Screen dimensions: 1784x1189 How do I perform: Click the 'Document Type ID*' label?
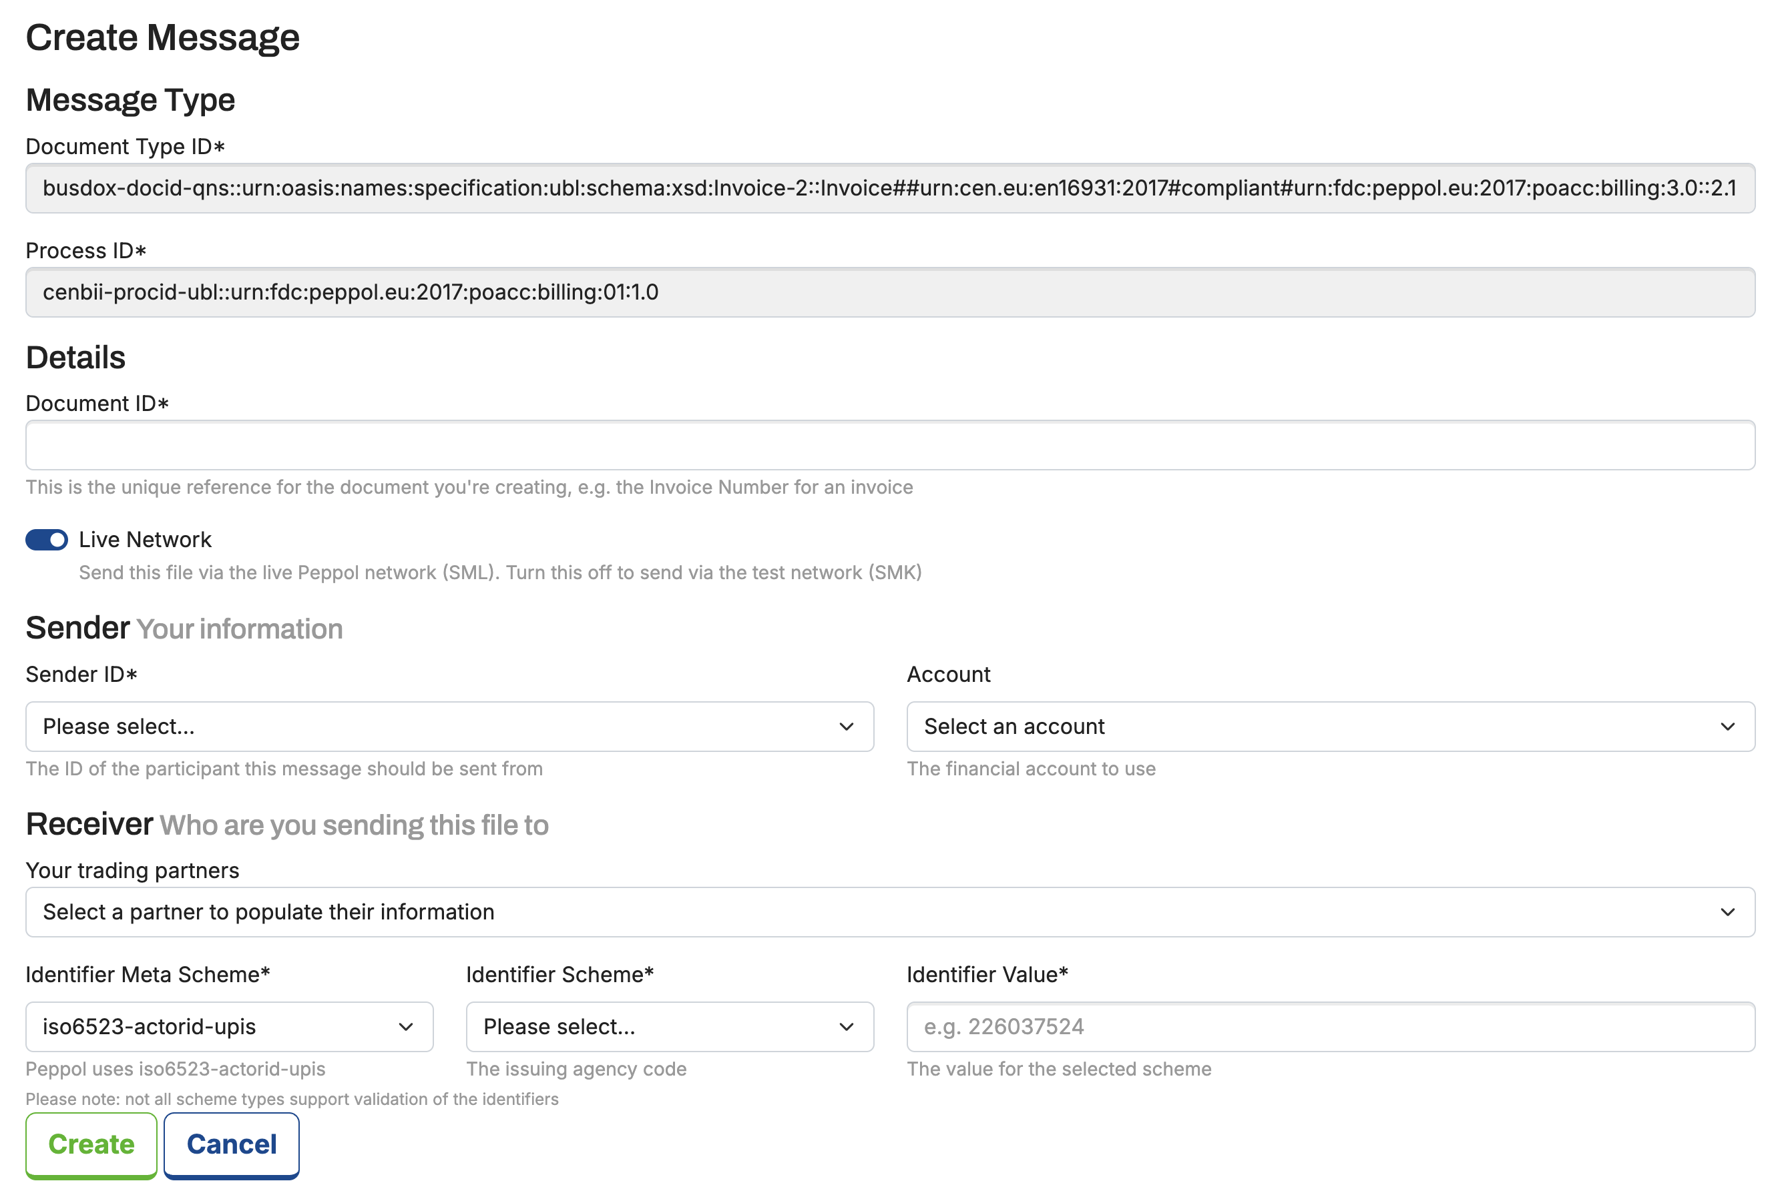126,146
